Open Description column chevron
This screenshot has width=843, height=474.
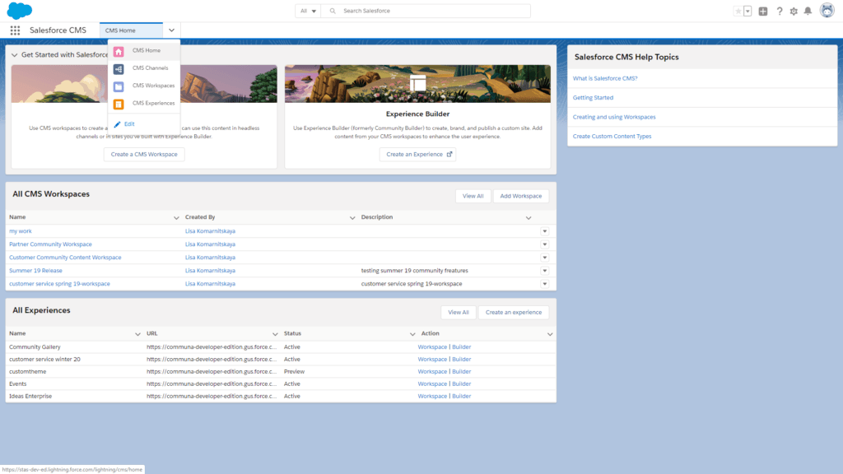(529, 217)
